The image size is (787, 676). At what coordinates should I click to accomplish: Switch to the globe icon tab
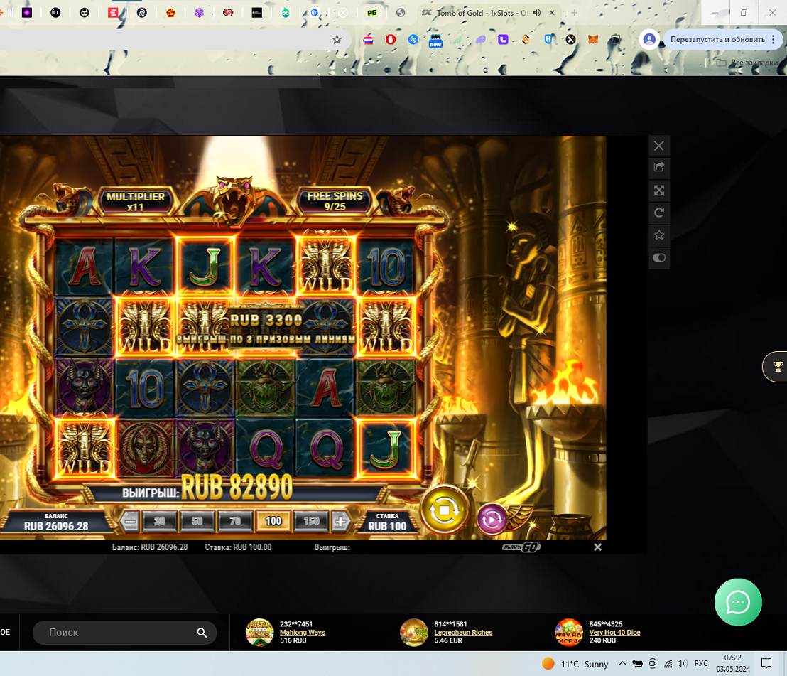point(401,13)
